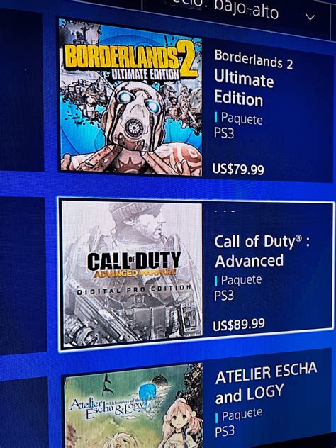Select the US$89.99 price on Call of Duty
The height and width of the screenshot is (448, 336).
pyautogui.click(x=239, y=325)
